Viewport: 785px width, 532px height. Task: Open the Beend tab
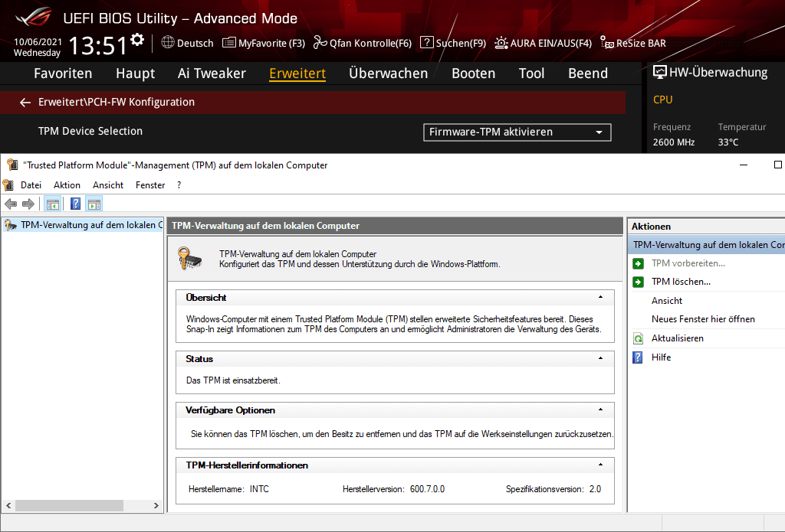click(x=588, y=73)
